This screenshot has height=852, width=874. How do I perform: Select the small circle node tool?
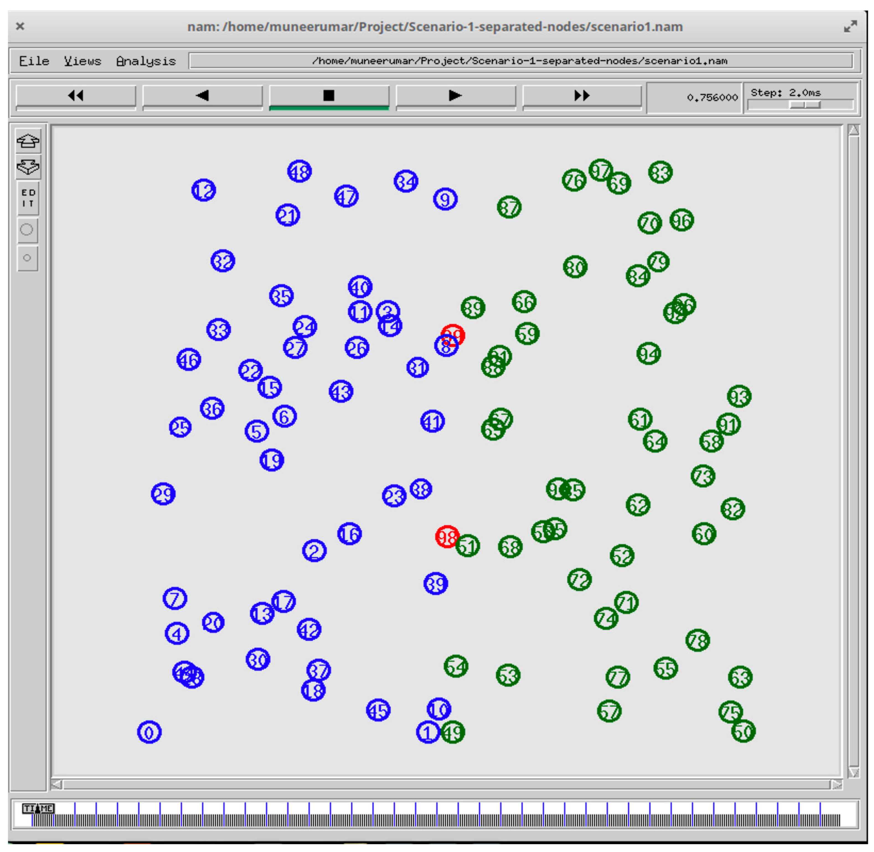click(27, 258)
